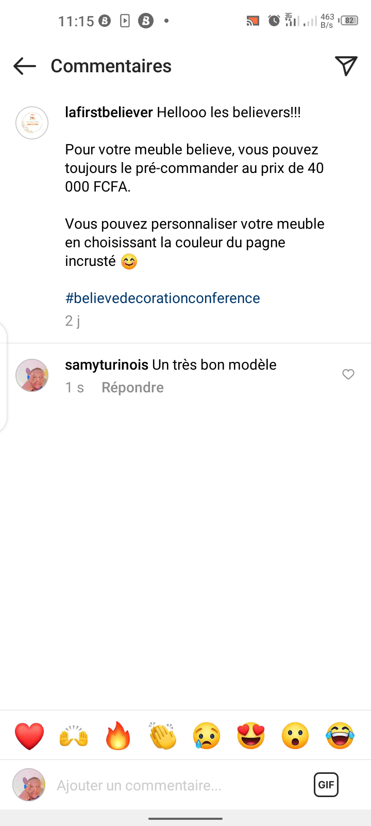Tap the crying sad face emoji
The width and height of the screenshot is (371, 826).
pyautogui.click(x=207, y=736)
